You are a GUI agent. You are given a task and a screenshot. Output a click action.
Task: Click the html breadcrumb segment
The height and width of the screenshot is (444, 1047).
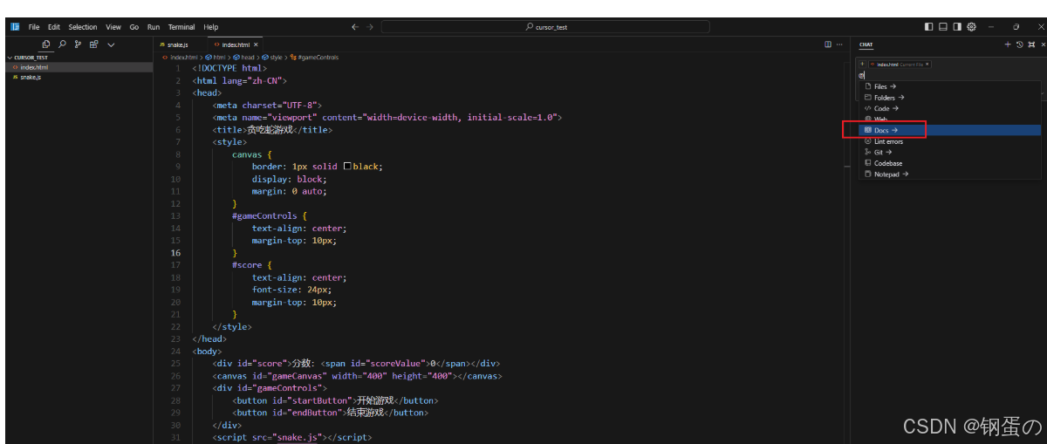[x=216, y=58]
